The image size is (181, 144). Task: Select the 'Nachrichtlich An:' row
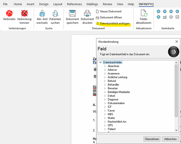(x=117, y=122)
